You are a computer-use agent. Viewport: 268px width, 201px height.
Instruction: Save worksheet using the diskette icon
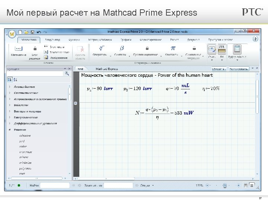coord(32,32)
